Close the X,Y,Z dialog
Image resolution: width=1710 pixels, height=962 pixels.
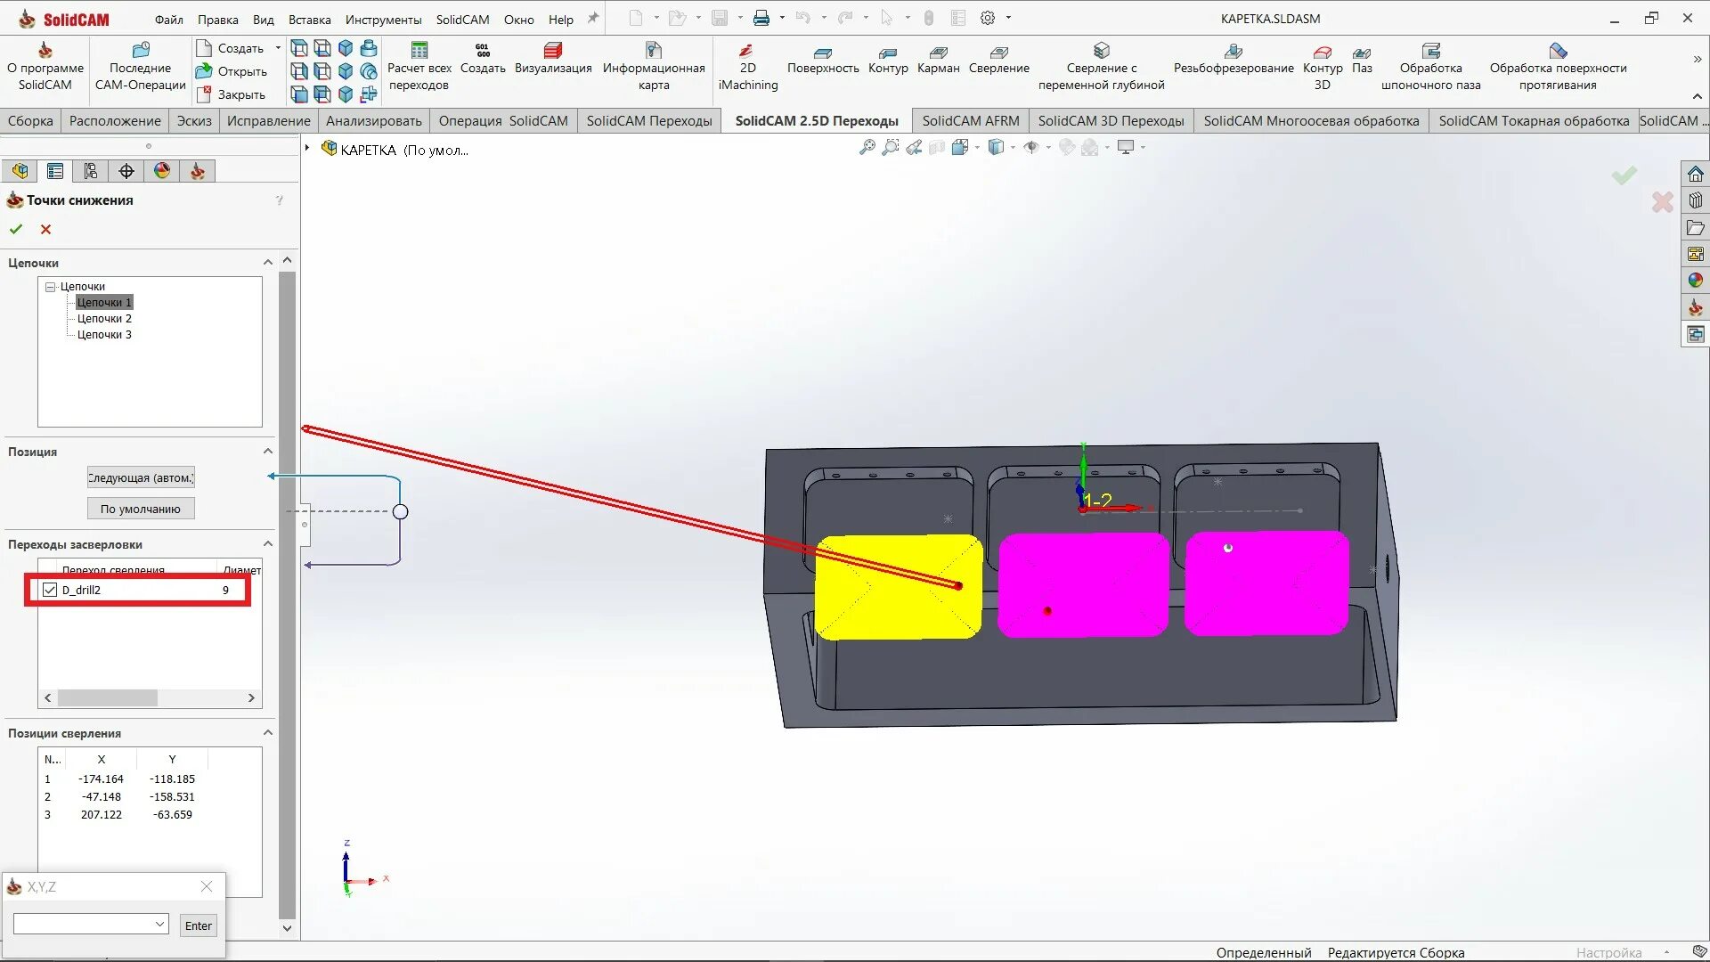207,886
